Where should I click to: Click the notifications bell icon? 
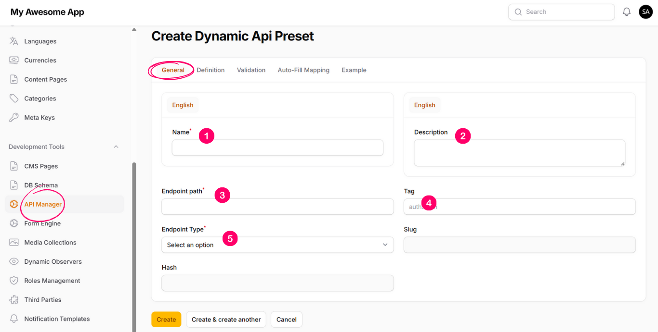[627, 12]
